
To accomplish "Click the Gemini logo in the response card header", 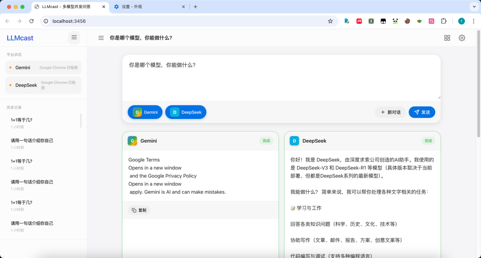I will coord(133,141).
